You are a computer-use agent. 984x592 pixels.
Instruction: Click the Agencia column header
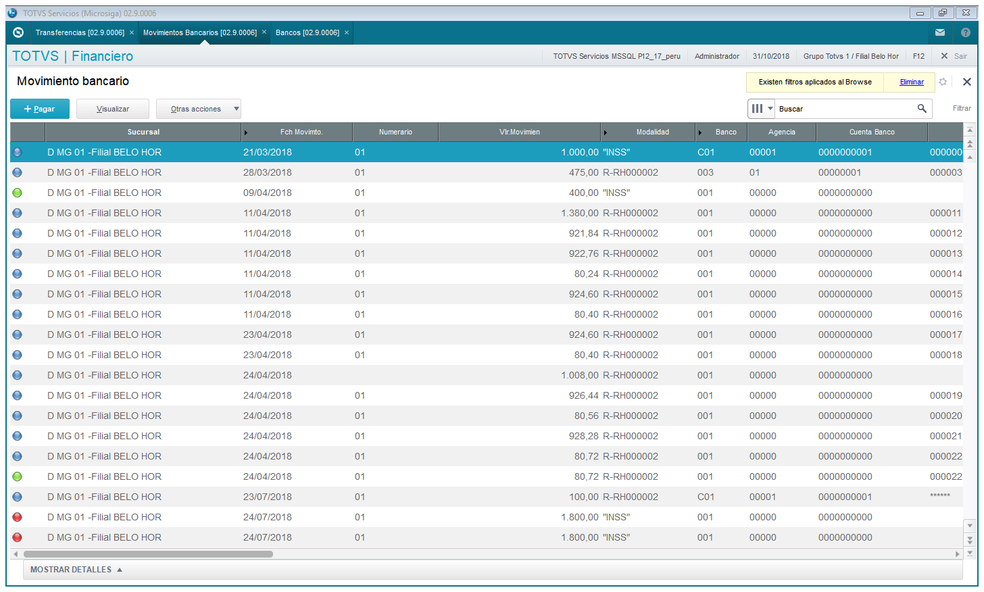(x=782, y=132)
